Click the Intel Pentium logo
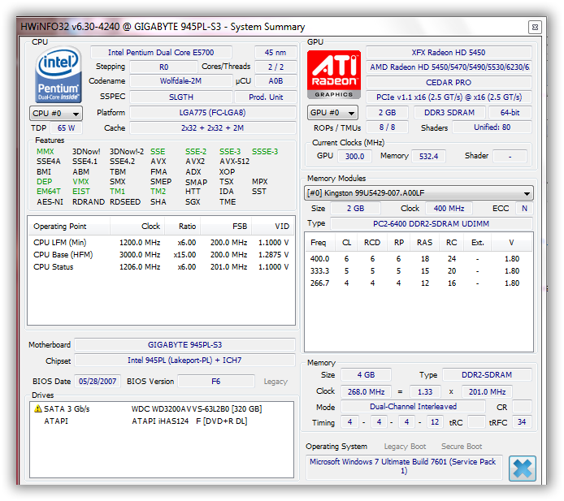564x501 pixels. tap(59, 75)
